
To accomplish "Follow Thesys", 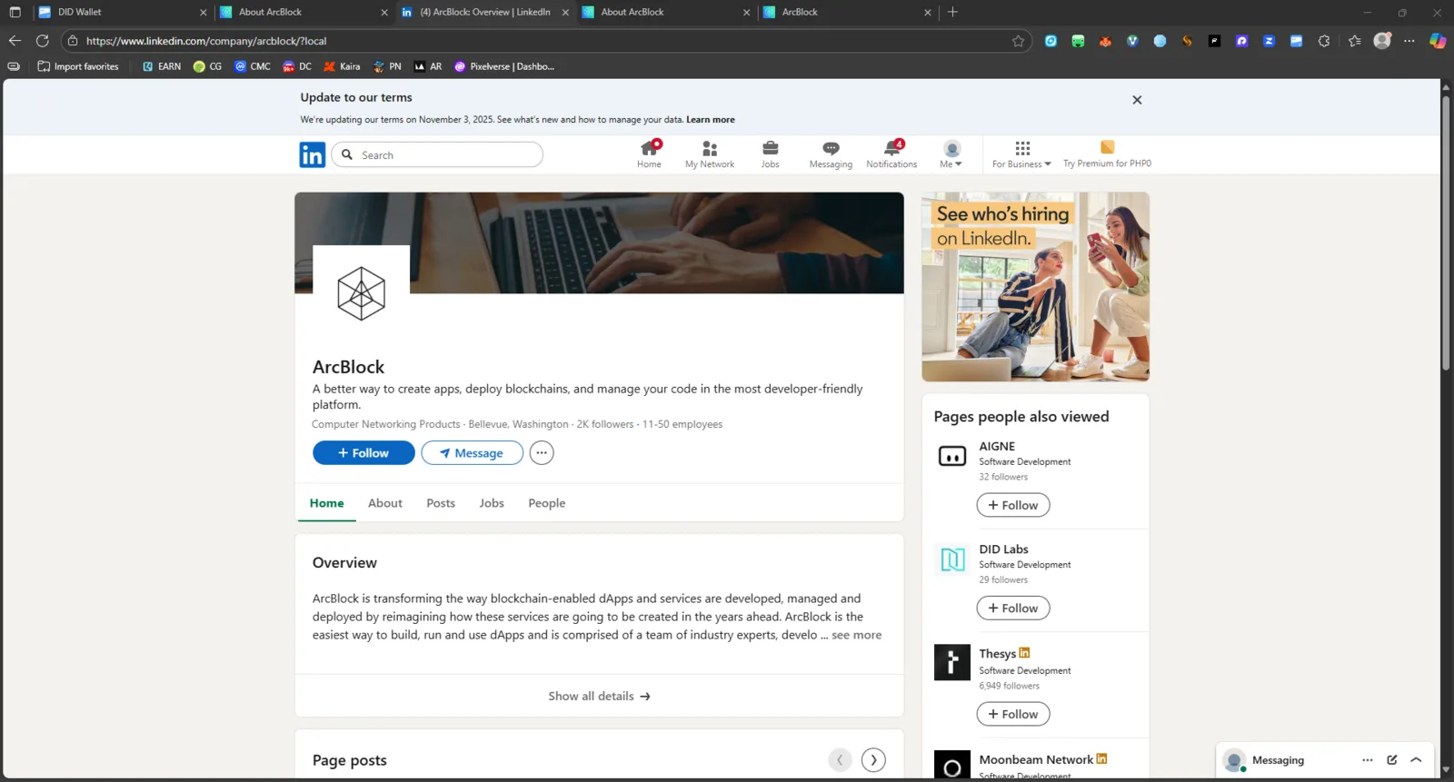I will [x=1013, y=715].
